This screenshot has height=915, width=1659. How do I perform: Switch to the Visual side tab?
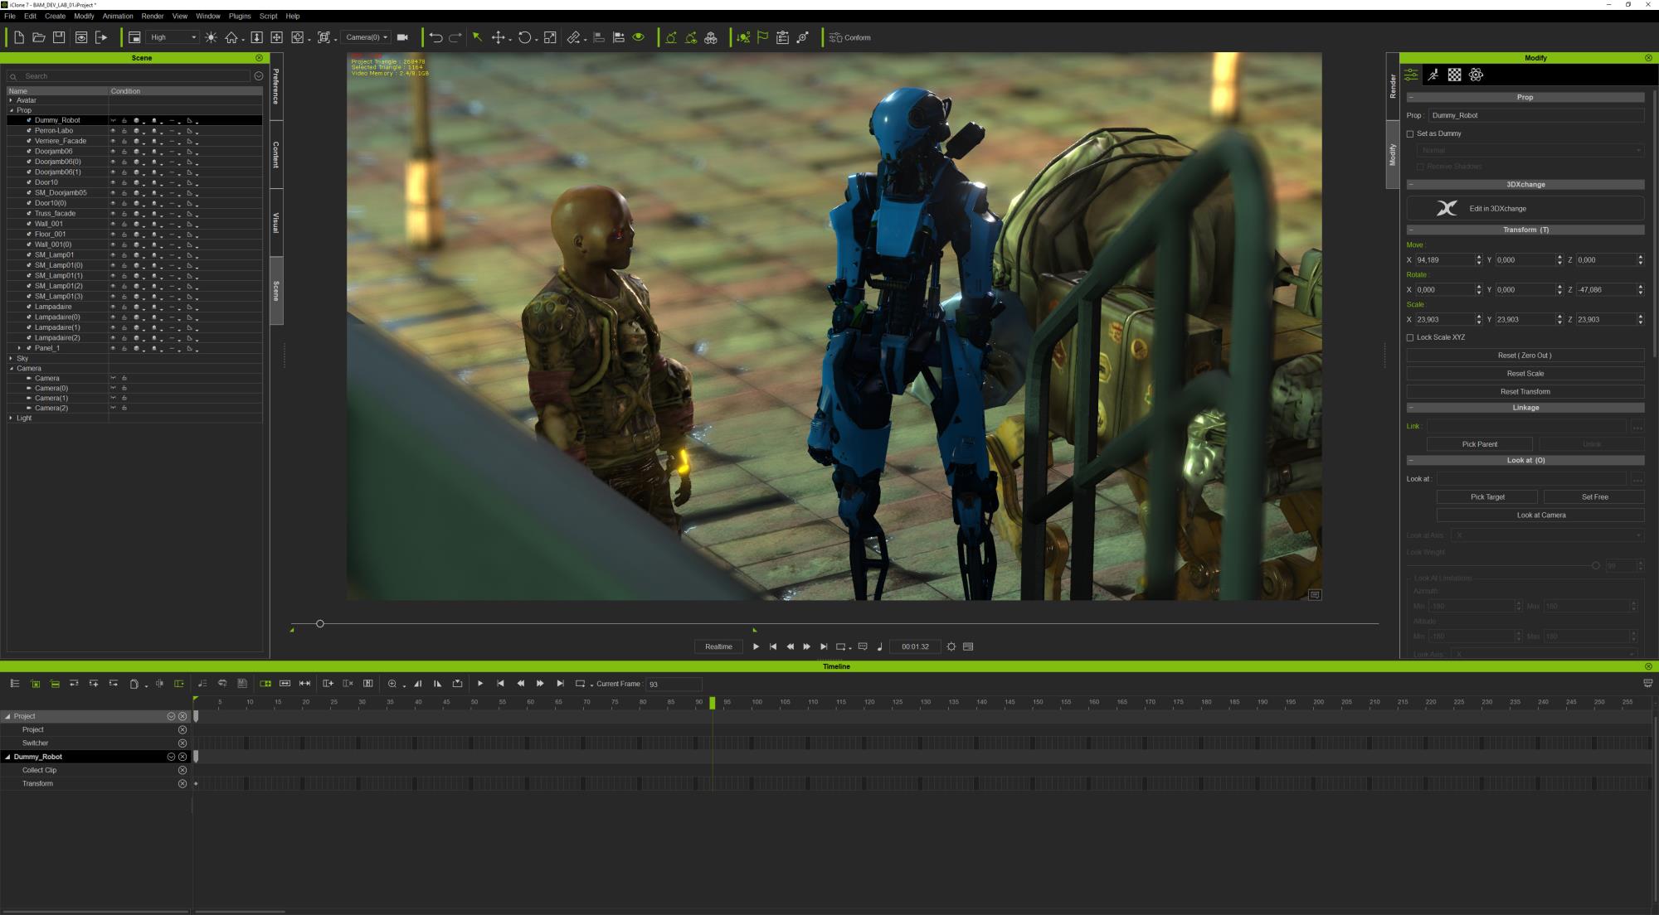tap(276, 222)
